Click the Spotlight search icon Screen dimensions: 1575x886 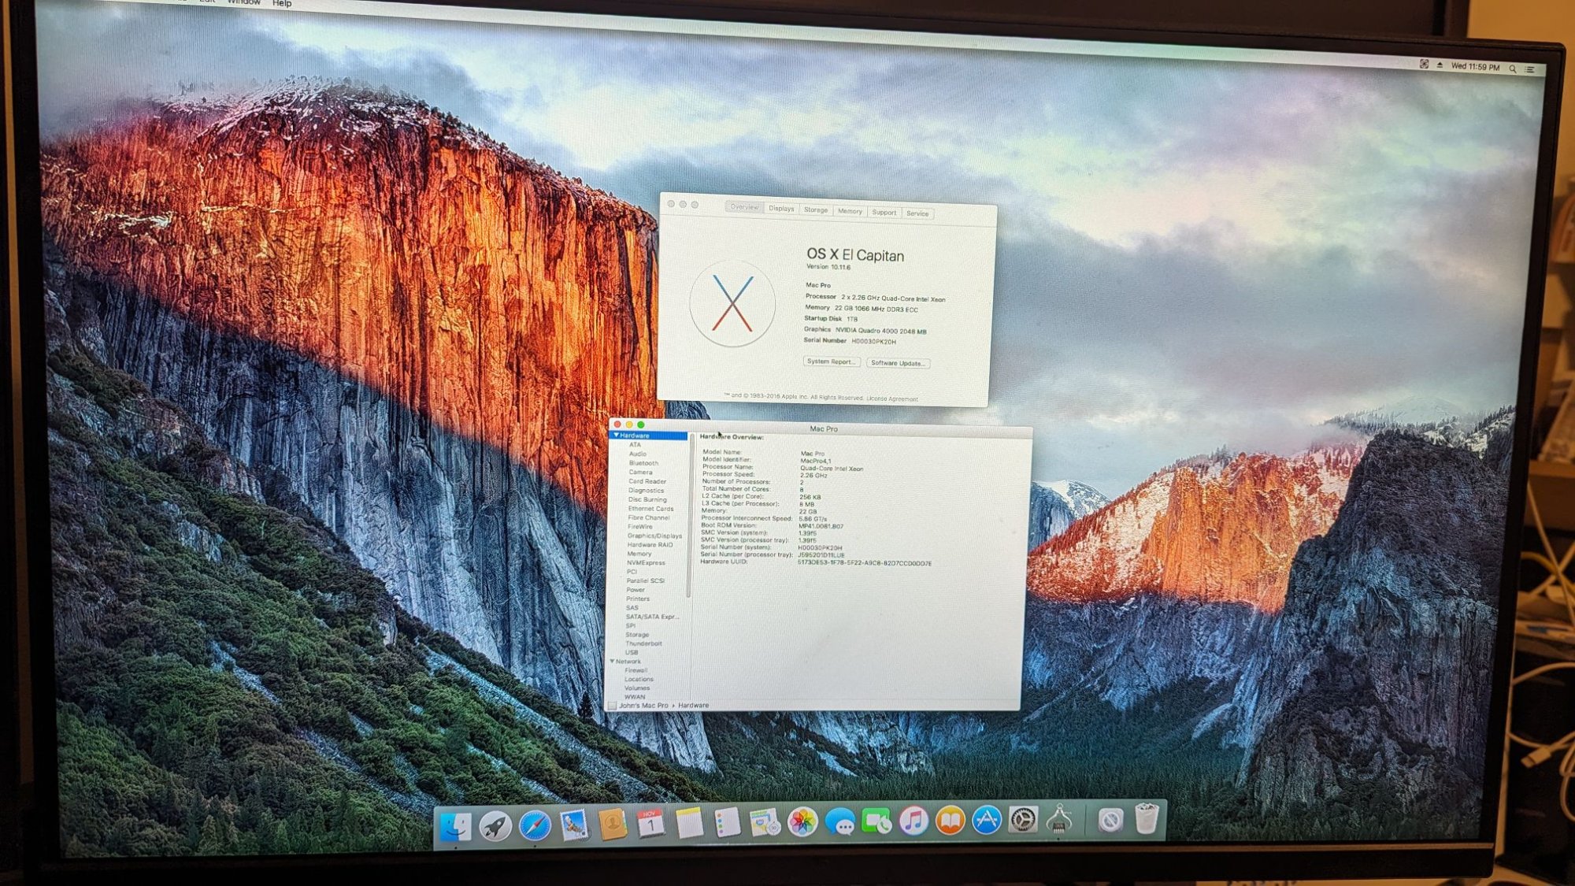[1513, 69]
